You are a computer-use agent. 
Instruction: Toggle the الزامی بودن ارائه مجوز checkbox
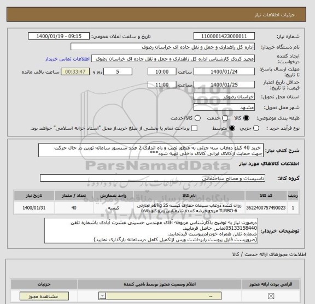click(271, 296)
